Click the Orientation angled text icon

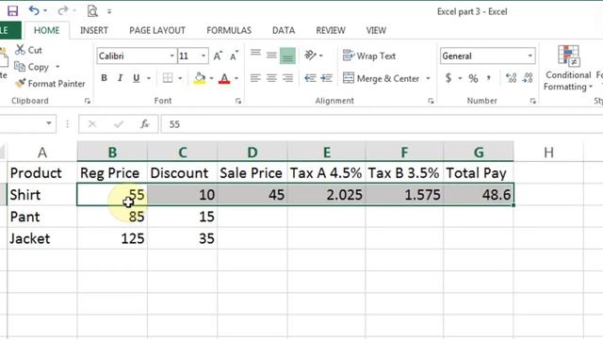pyautogui.click(x=310, y=56)
